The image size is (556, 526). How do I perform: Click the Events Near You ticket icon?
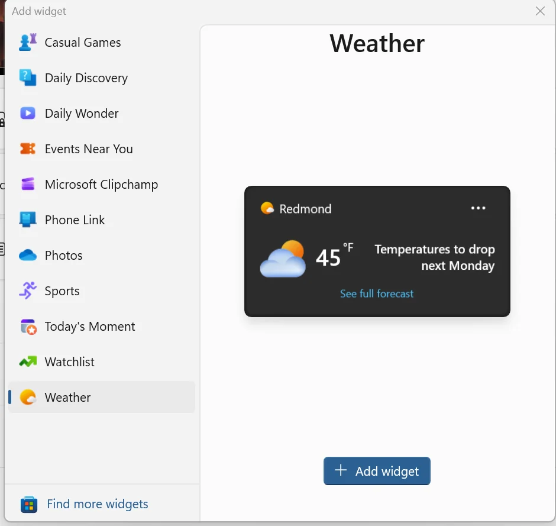click(28, 149)
